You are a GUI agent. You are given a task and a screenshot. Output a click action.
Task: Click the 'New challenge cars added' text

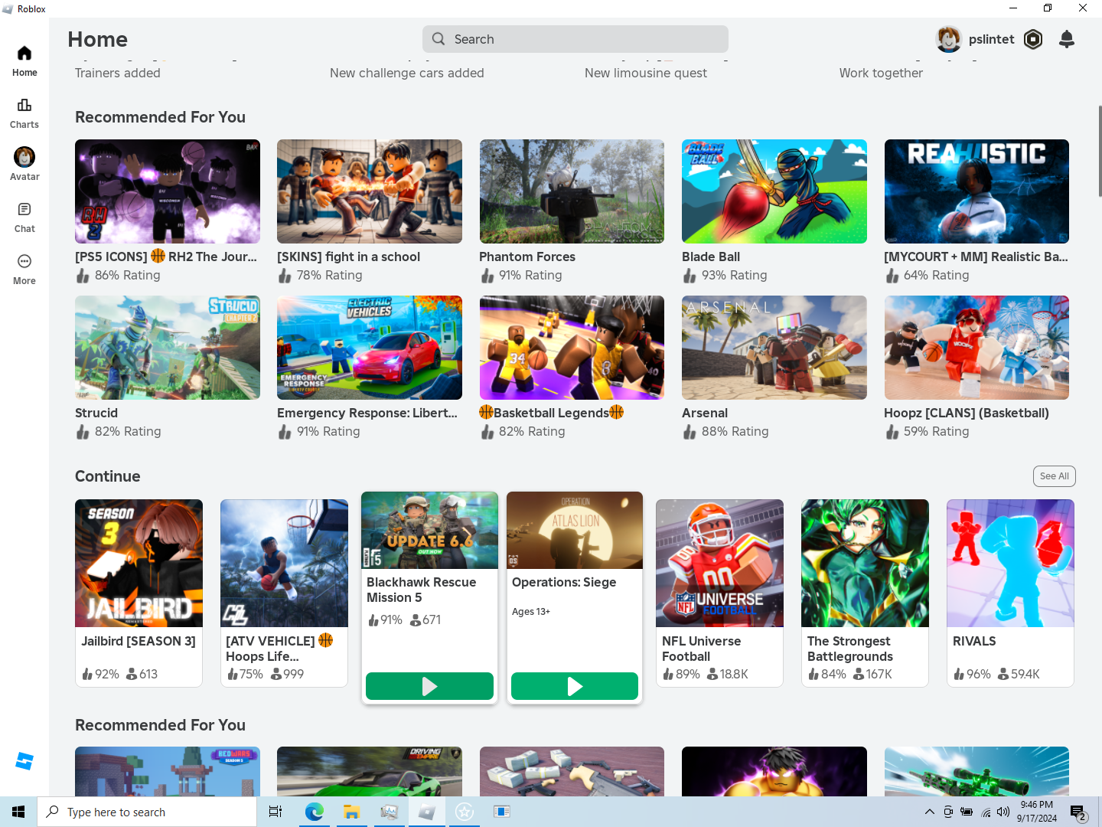click(407, 73)
